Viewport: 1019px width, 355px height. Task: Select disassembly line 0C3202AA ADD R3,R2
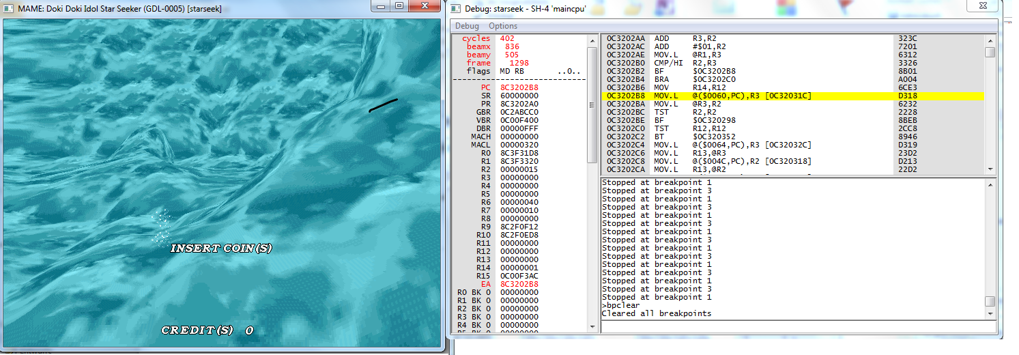click(792, 39)
